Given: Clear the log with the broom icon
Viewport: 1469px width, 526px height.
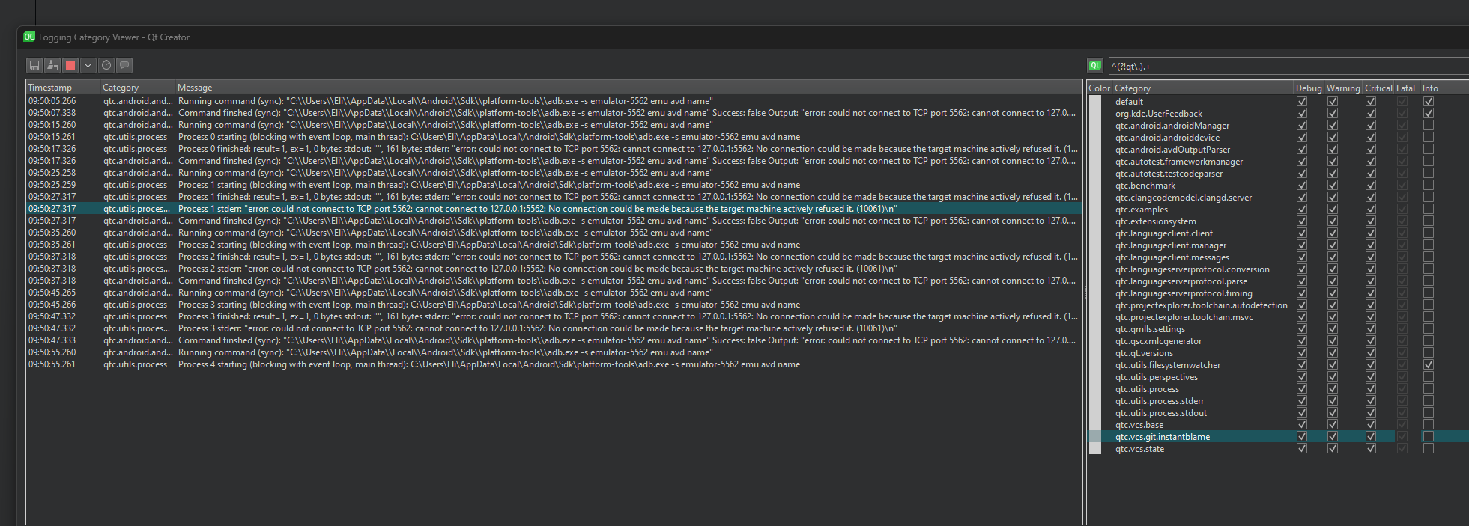Looking at the screenshot, I should (x=52, y=66).
